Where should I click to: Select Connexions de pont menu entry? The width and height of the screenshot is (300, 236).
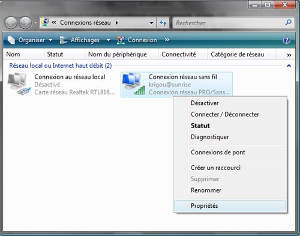[230, 153]
